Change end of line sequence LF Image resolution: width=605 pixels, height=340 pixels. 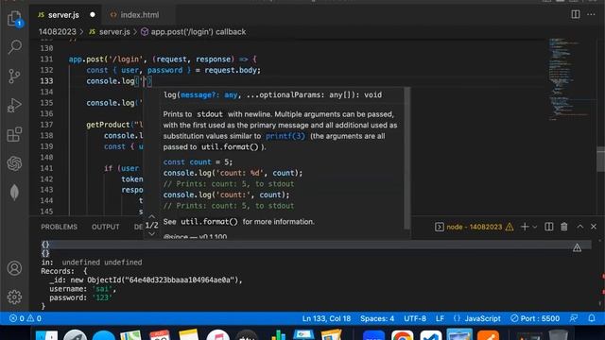tap(440, 318)
